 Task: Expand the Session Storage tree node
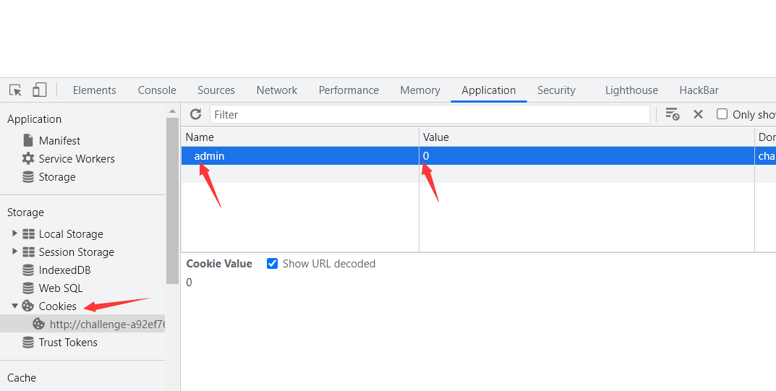tap(15, 252)
